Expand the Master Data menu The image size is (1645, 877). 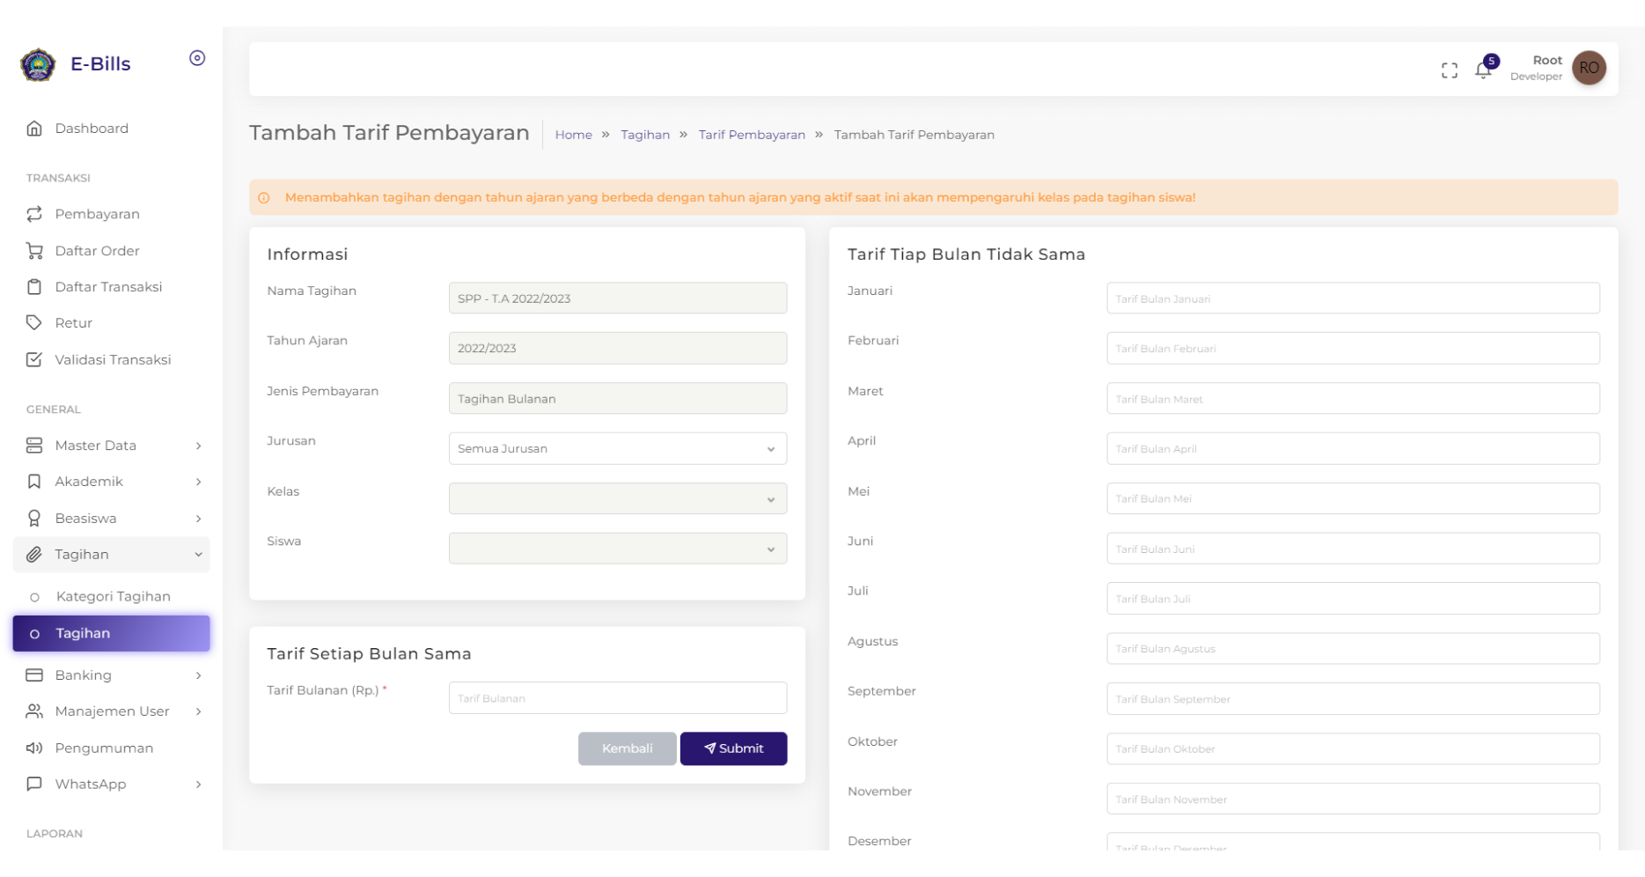tap(112, 446)
